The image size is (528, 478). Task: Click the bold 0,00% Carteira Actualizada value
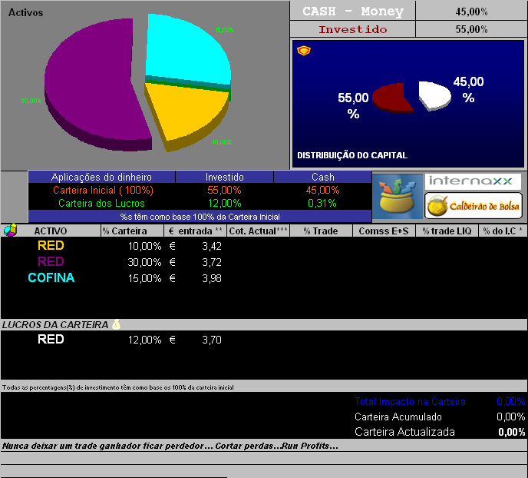point(511,432)
